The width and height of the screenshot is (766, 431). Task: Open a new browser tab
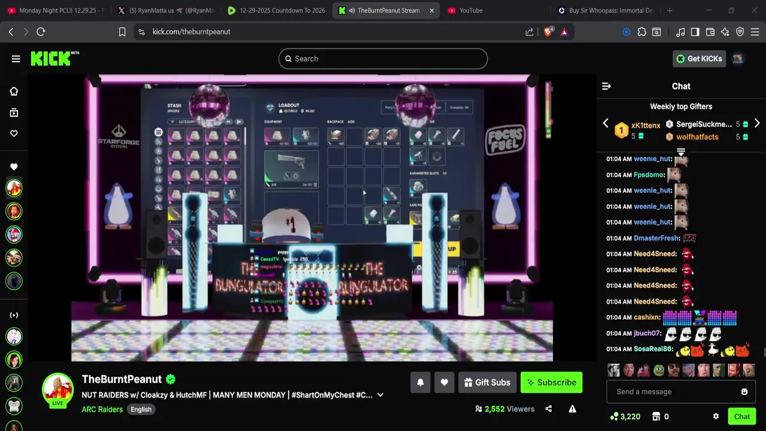pyautogui.click(x=670, y=10)
